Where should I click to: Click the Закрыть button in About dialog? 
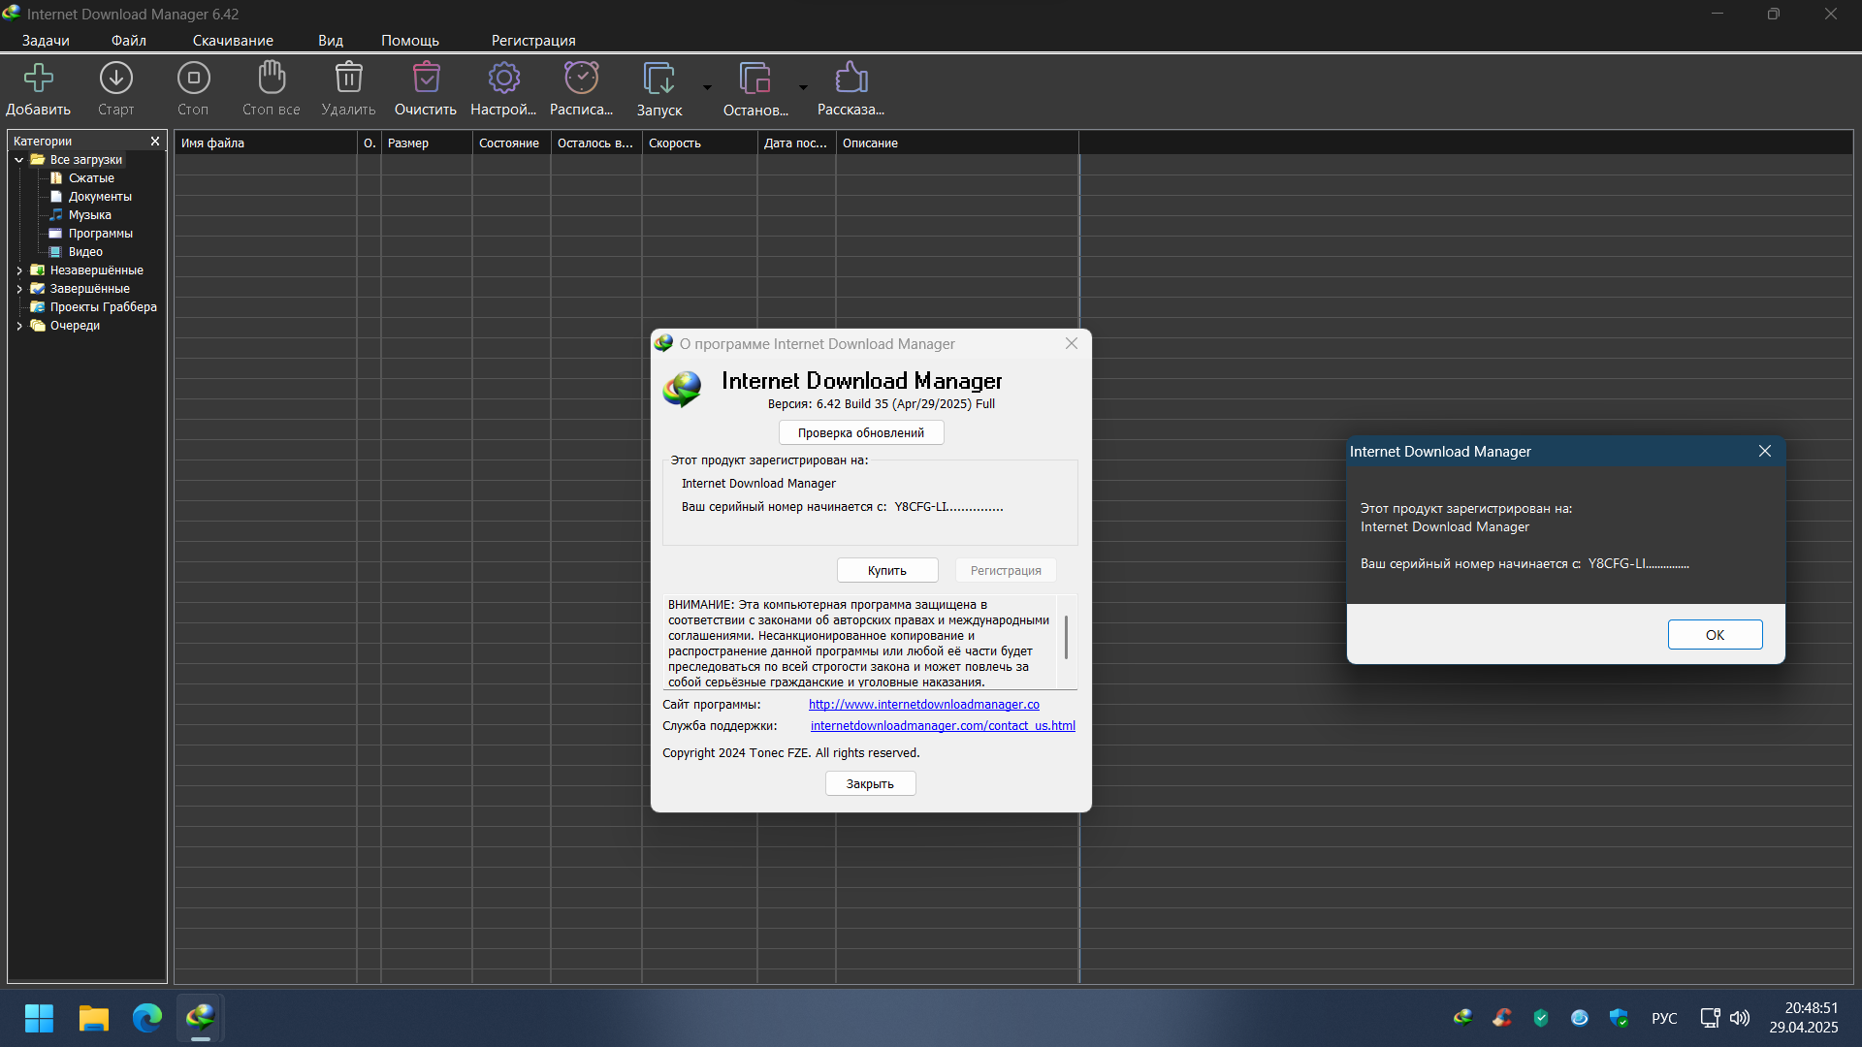pos(870,784)
